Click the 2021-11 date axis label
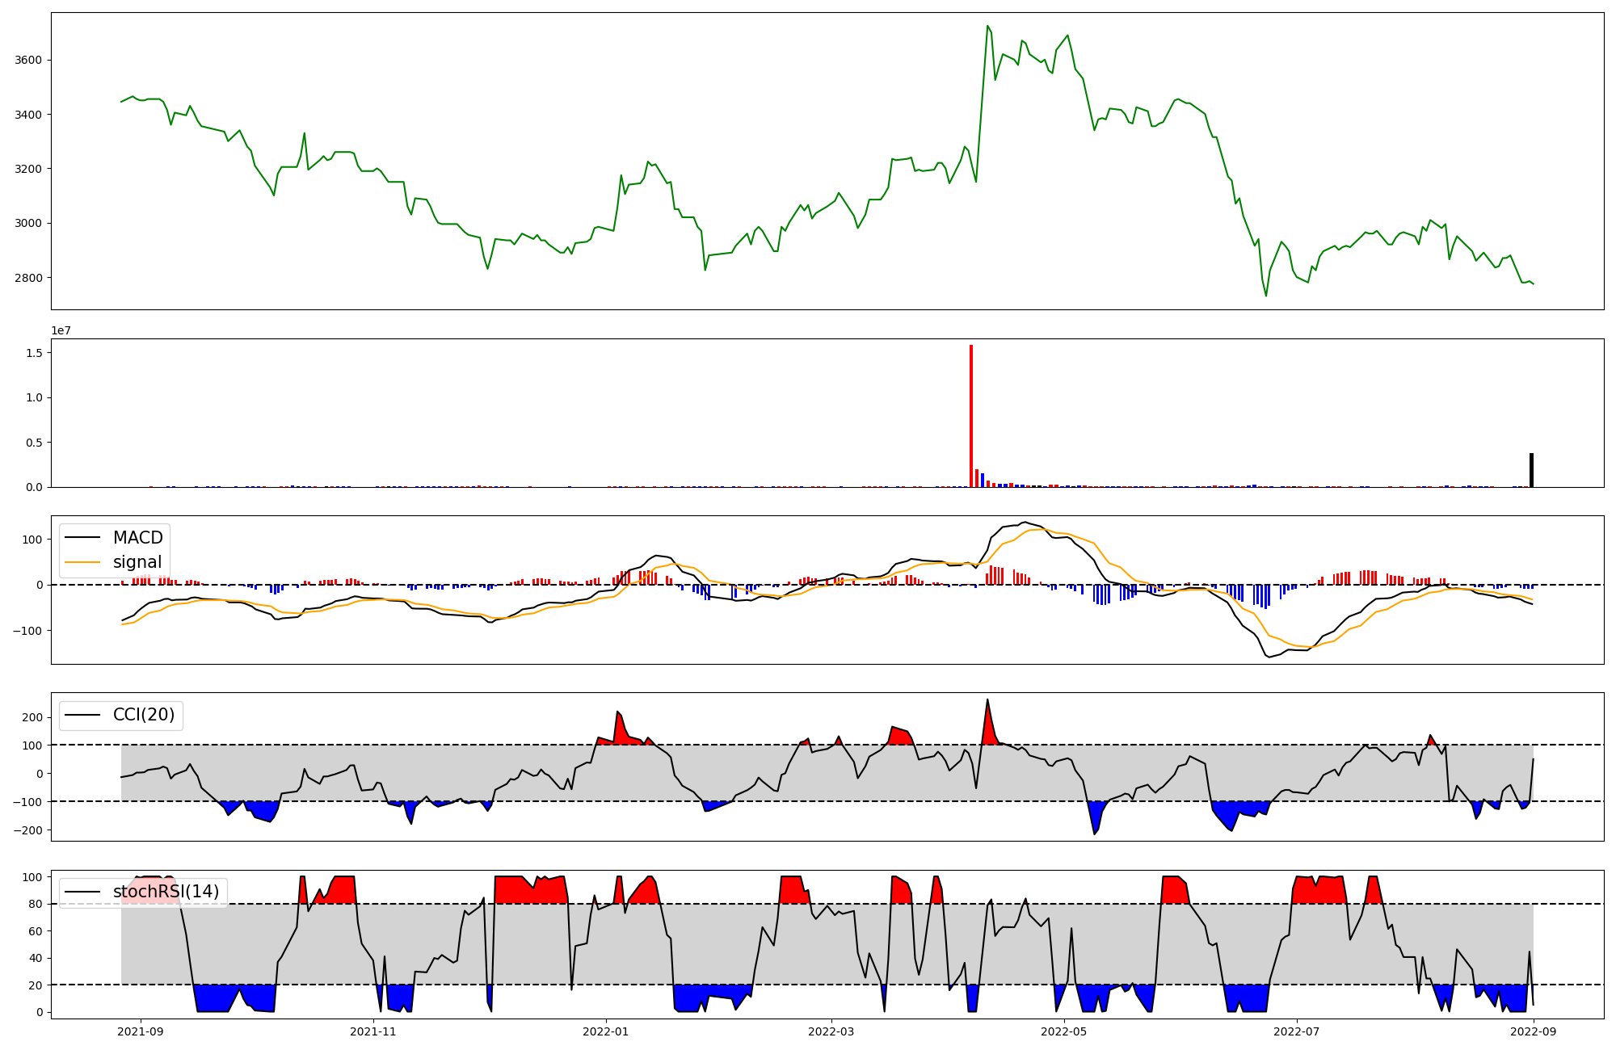The width and height of the screenshot is (1616, 1050). click(x=373, y=1031)
